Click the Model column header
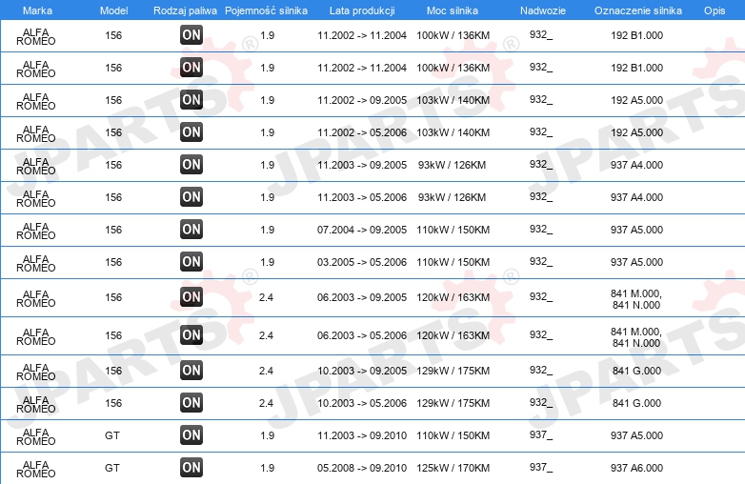Screen dimensions: 745x484 113,10
